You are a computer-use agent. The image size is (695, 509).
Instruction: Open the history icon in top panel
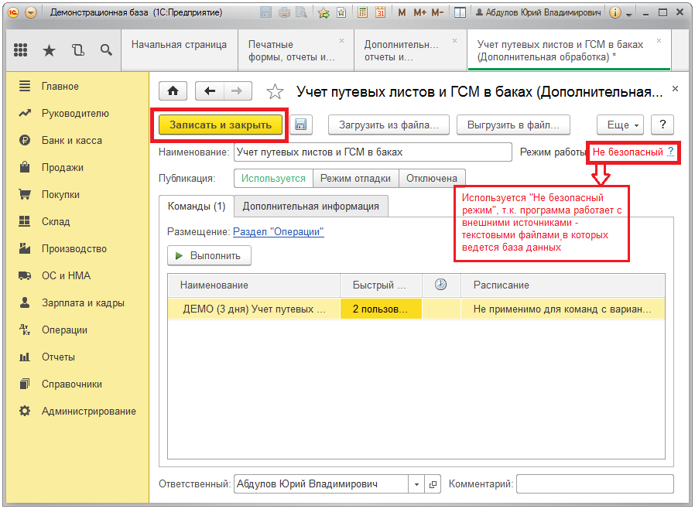pos(77,50)
